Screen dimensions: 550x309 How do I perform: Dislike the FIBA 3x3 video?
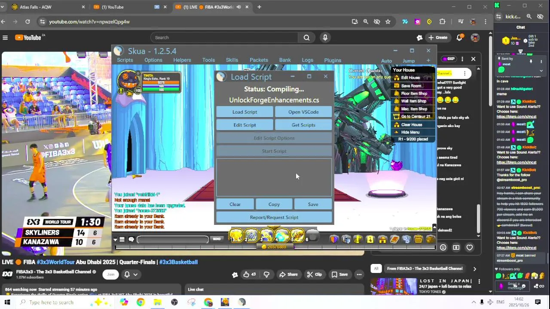click(x=266, y=274)
